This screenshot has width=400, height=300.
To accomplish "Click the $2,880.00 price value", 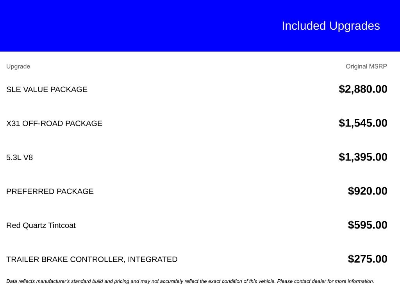I will coord(363,89).
